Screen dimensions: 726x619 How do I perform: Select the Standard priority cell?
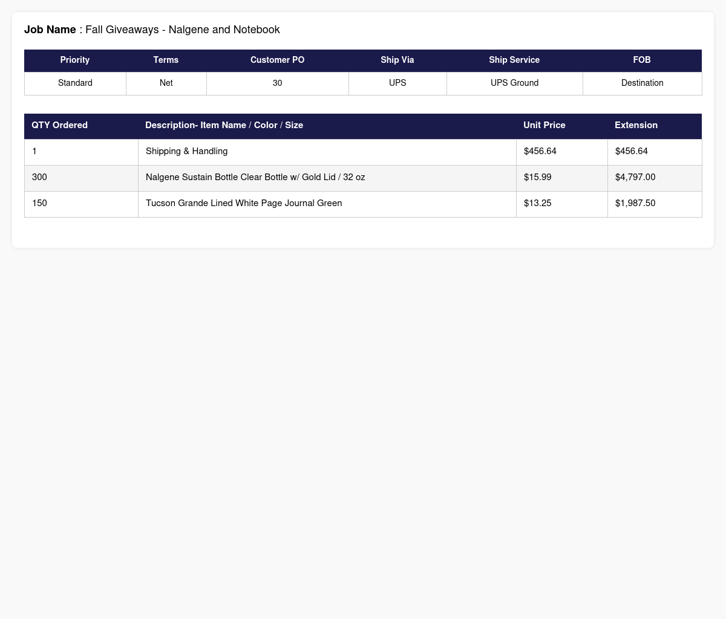tap(75, 83)
